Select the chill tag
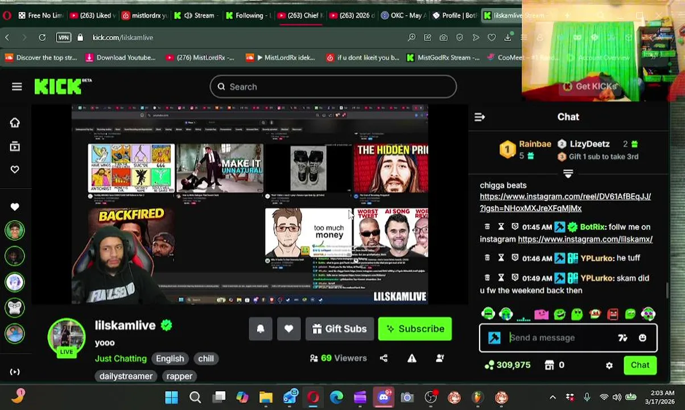This screenshot has height=410, width=685. tap(206, 358)
